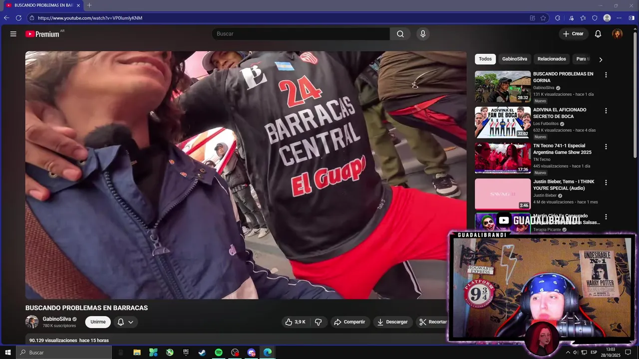The height and width of the screenshot is (359, 639).
Task: Open Windows Start menu
Action: (8, 353)
